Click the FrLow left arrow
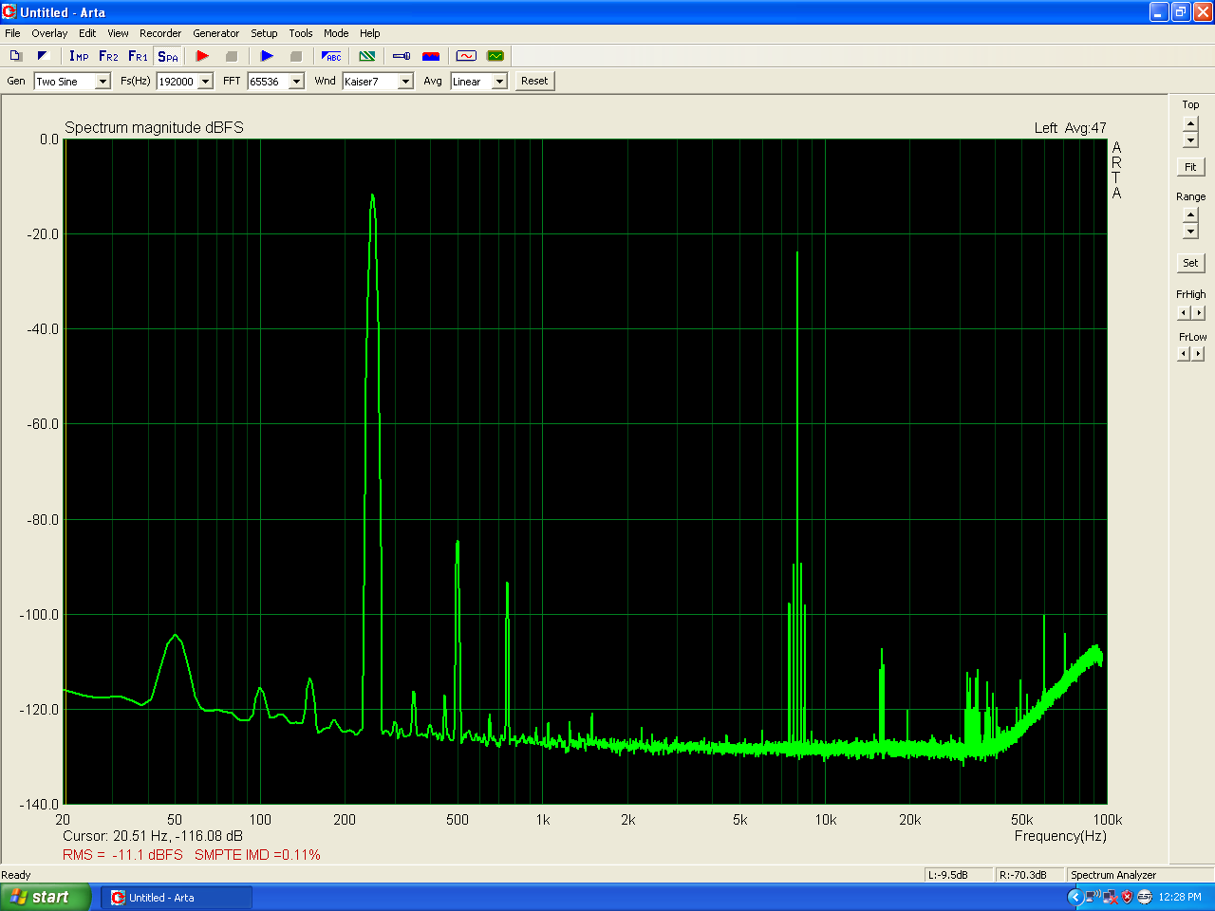Viewport: 1215px width, 911px height. point(1184,353)
